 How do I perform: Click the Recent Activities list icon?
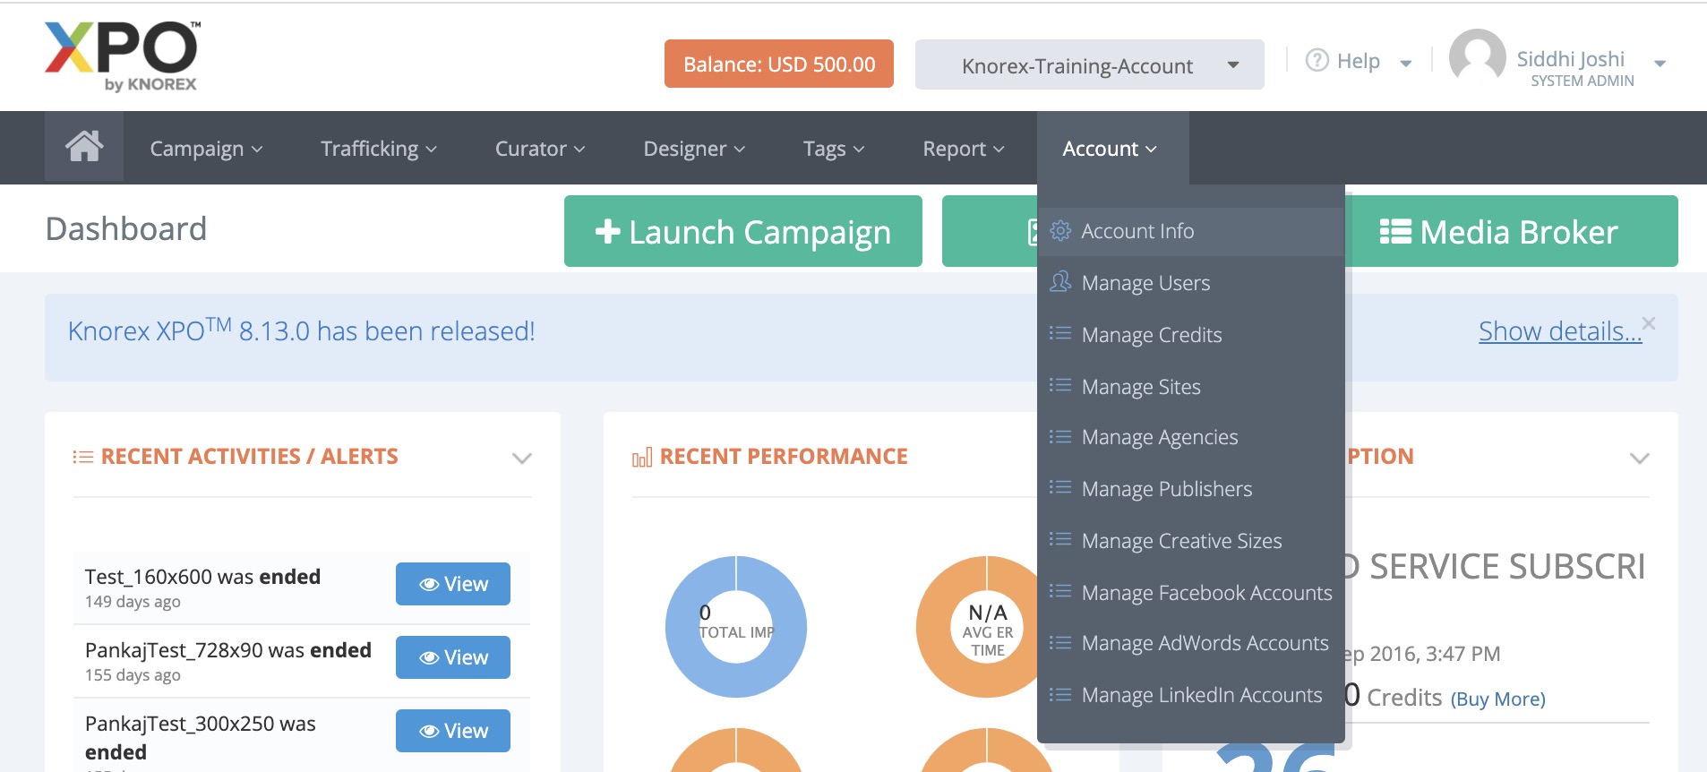pyautogui.click(x=82, y=458)
